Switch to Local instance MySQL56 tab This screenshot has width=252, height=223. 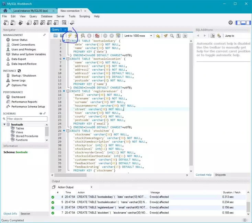(x=31, y=11)
